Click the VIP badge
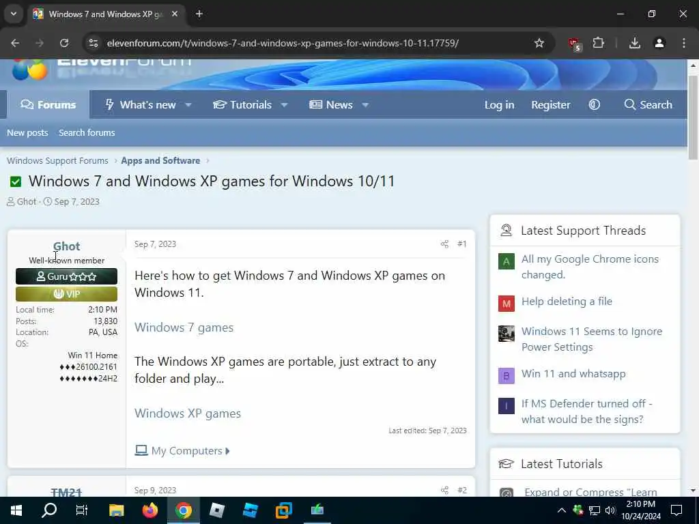The image size is (699, 524). [x=66, y=294]
